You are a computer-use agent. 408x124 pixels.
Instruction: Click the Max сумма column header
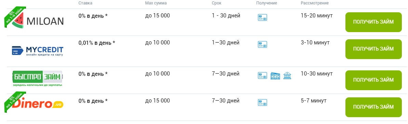click(156, 3)
